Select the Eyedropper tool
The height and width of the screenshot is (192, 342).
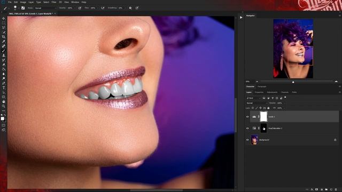tap(4, 42)
